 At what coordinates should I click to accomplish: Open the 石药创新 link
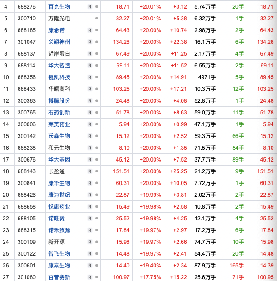pos(59,113)
